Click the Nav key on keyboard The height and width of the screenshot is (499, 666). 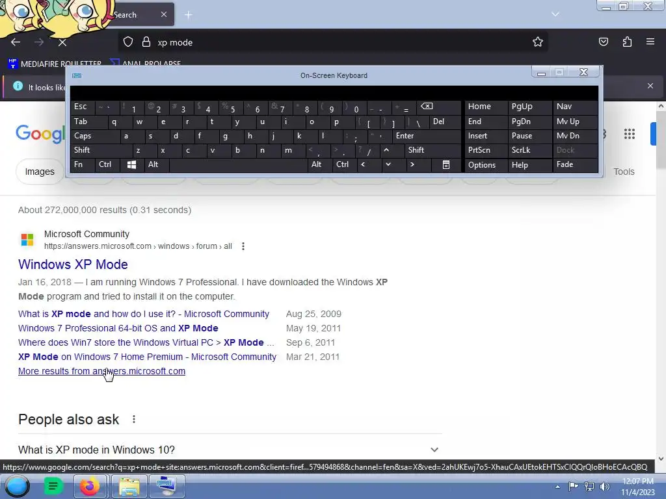(x=575, y=107)
